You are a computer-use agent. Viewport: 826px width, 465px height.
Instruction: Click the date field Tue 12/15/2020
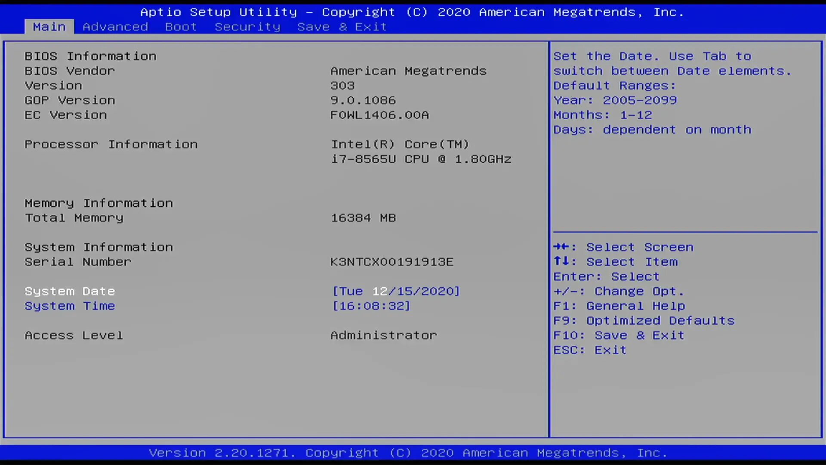click(396, 291)
